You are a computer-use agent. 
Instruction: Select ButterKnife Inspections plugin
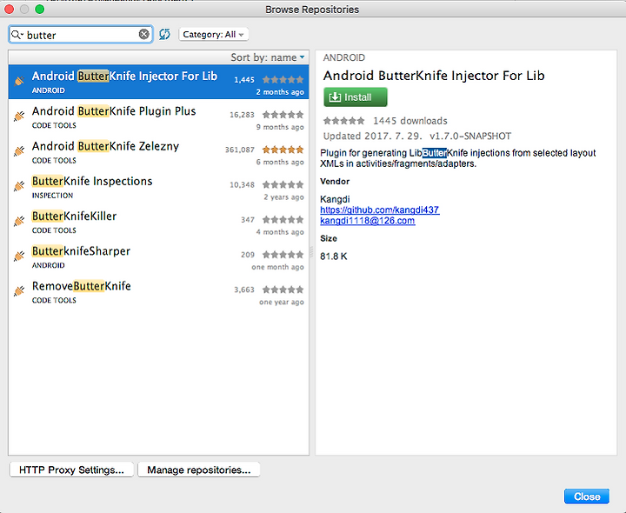point(158,187)
